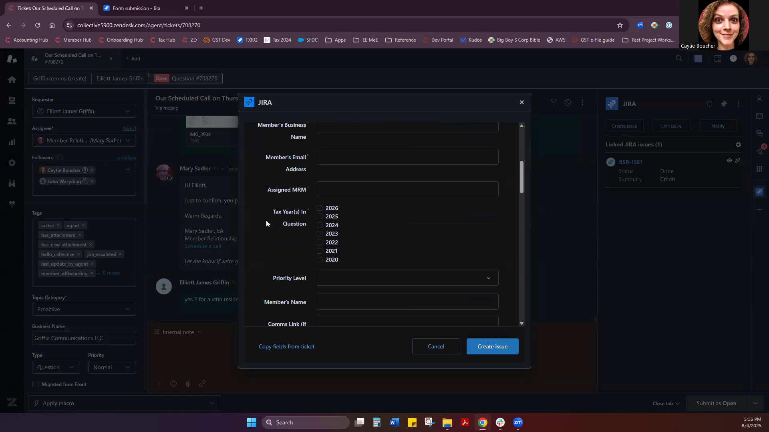Click the Create issue button
The image size is (769, 432).
(x=492, y=346)
